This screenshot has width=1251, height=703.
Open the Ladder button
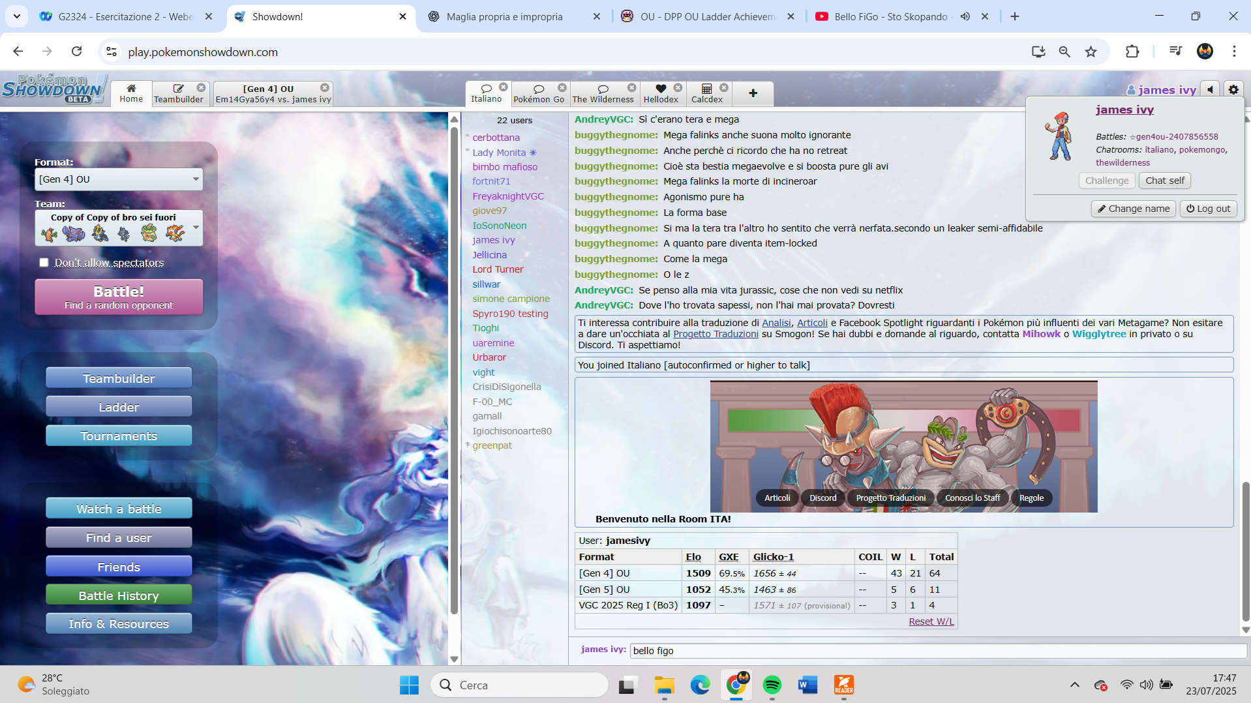tap(119, 407)
